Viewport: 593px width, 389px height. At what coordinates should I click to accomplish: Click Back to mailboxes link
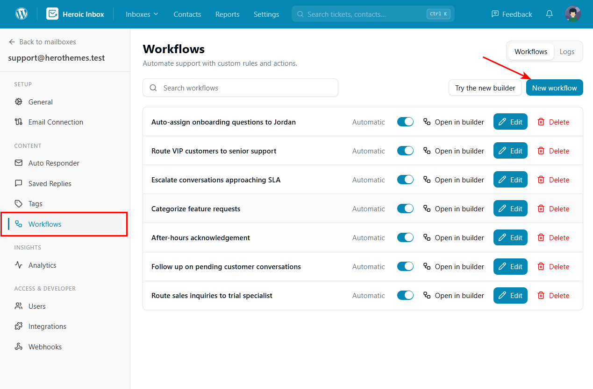(x=42, y=42)
